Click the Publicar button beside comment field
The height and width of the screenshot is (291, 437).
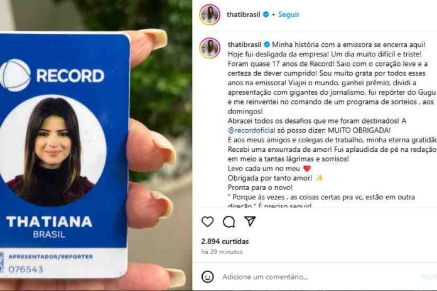tap(429, 277)
